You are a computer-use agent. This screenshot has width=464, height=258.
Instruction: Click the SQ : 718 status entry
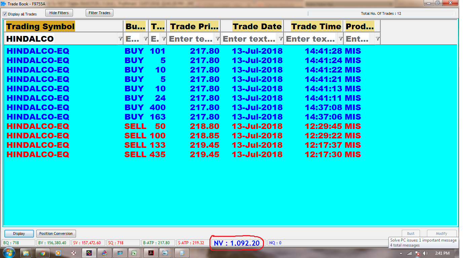click(x=123, y=243)
